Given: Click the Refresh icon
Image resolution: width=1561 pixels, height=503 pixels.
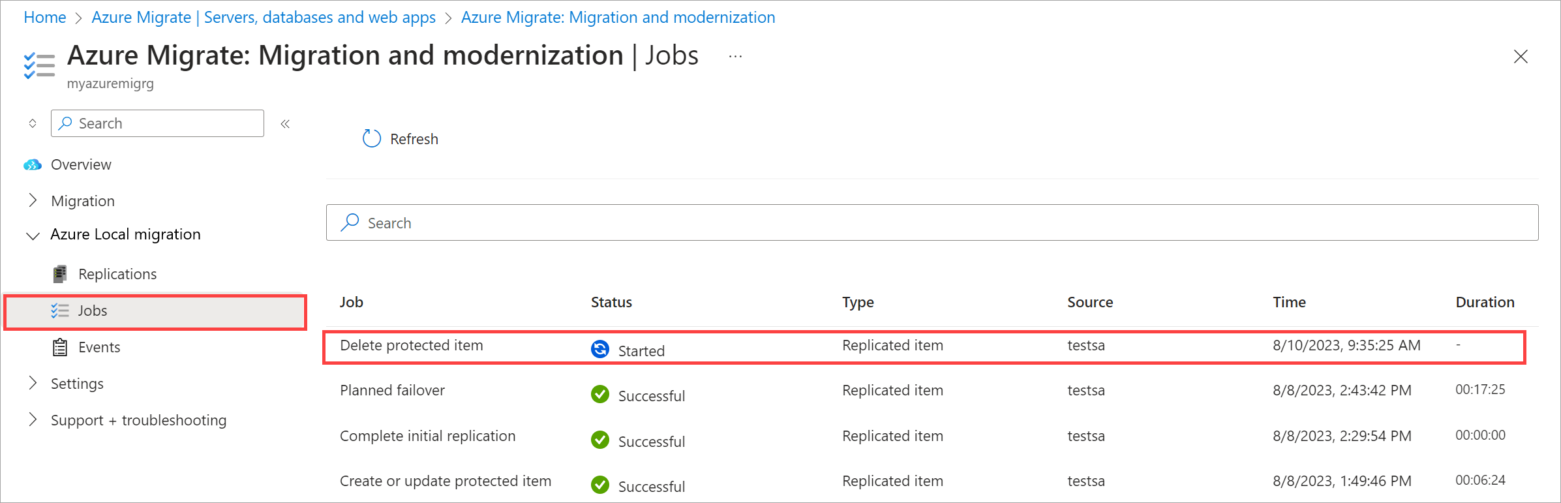Looking at the screenshot, I should (371, 138).
